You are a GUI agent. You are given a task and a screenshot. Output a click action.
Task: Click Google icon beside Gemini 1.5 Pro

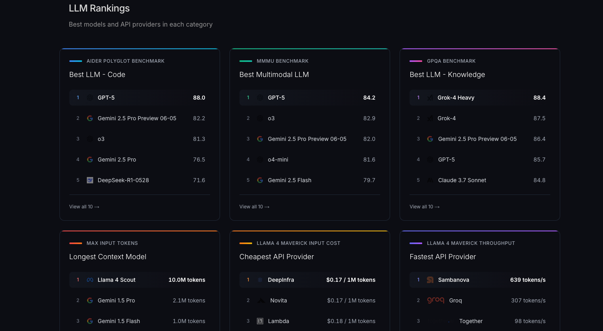coord(90,300)
